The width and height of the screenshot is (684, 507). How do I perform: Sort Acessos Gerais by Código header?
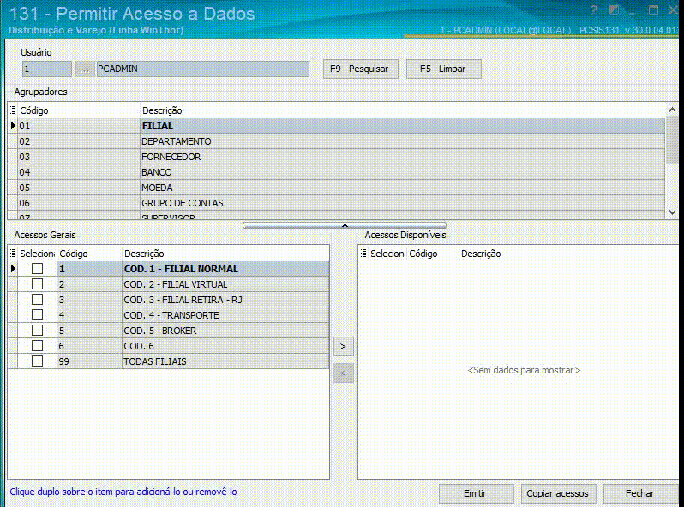click(x=89, y=254)
